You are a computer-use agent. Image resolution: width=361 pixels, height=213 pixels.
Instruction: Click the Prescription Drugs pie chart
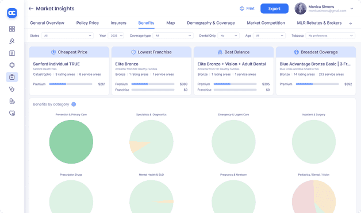pos(71,196)
